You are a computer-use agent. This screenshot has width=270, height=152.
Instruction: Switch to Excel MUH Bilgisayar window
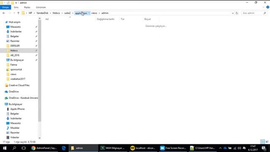coord(113,148)
